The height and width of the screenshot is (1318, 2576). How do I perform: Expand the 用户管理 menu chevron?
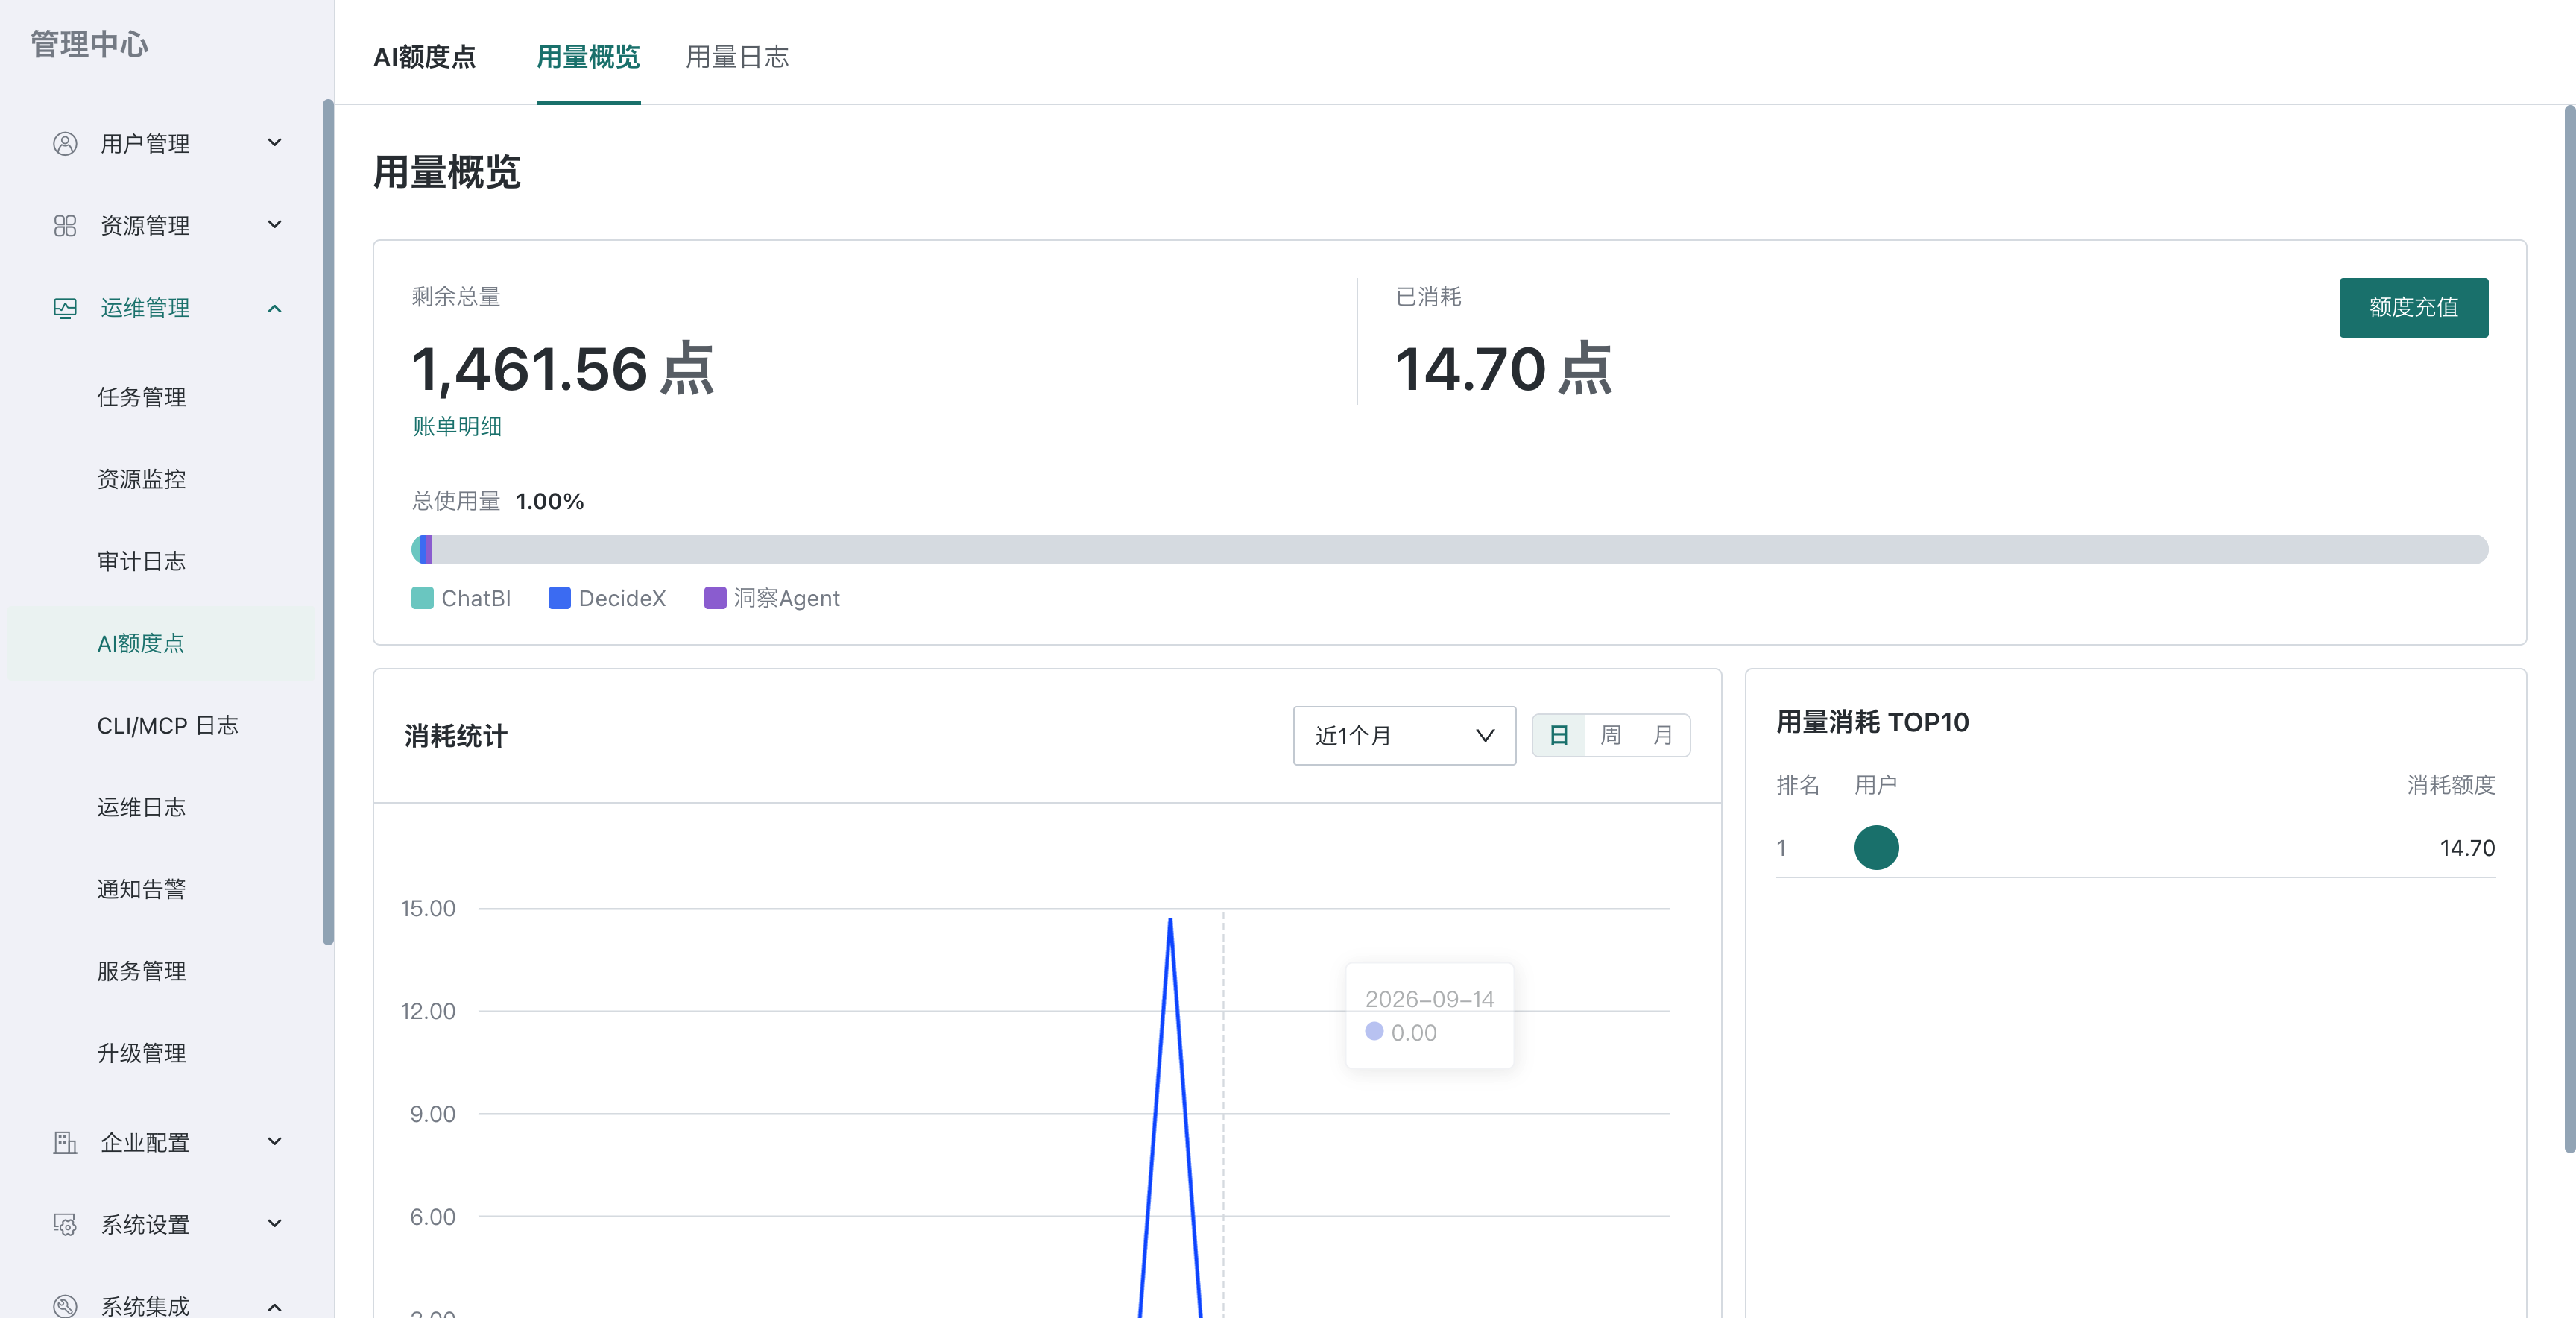[274, 143]
